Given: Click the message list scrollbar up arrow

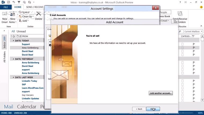Looking at the screenshot, I should click(202, 36).
